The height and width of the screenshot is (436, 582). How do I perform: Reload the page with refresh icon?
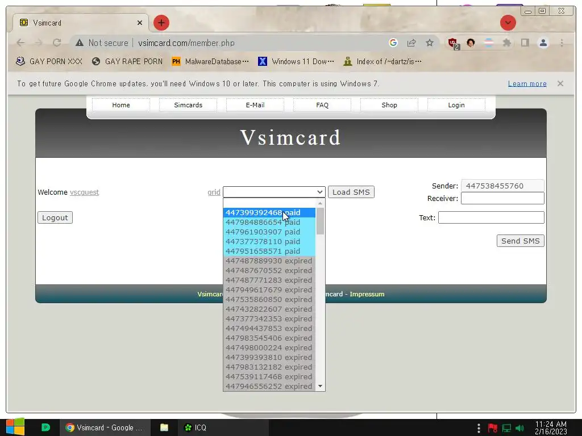coord(57,43)
